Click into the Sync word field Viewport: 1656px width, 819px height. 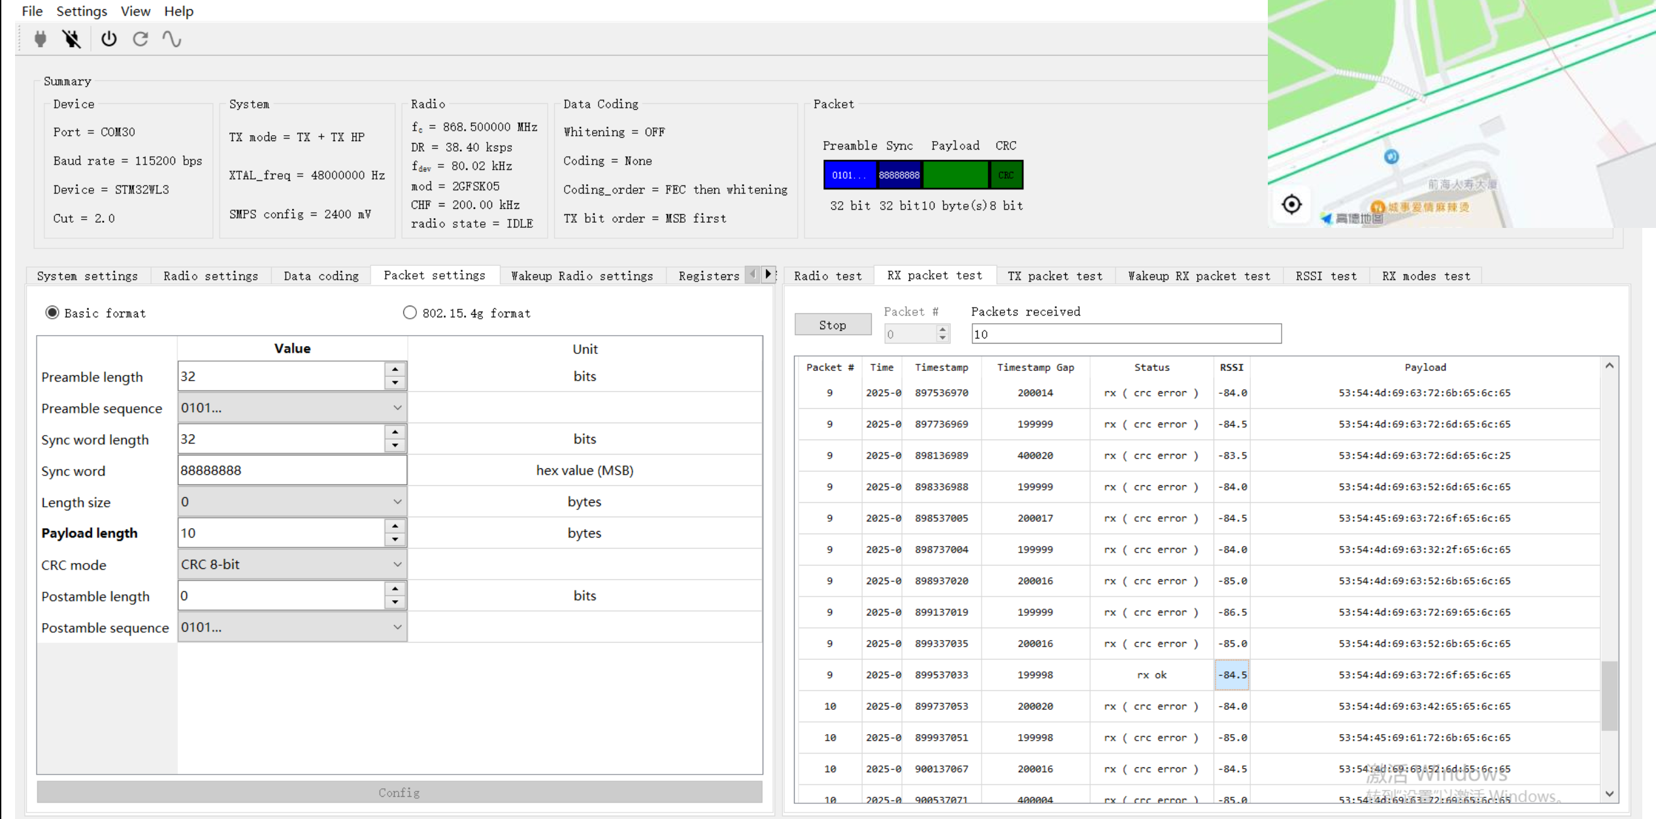click(292, 470)
